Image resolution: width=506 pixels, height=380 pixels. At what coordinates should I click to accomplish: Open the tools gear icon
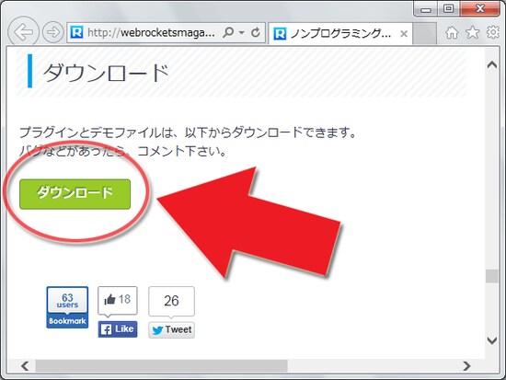pyautogui.click(x=493, y=32)
